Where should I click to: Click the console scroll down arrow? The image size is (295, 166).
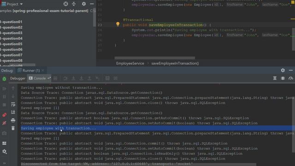point(13,96)
